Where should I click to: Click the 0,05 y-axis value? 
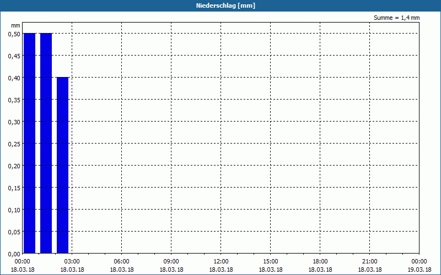(14, 232)
